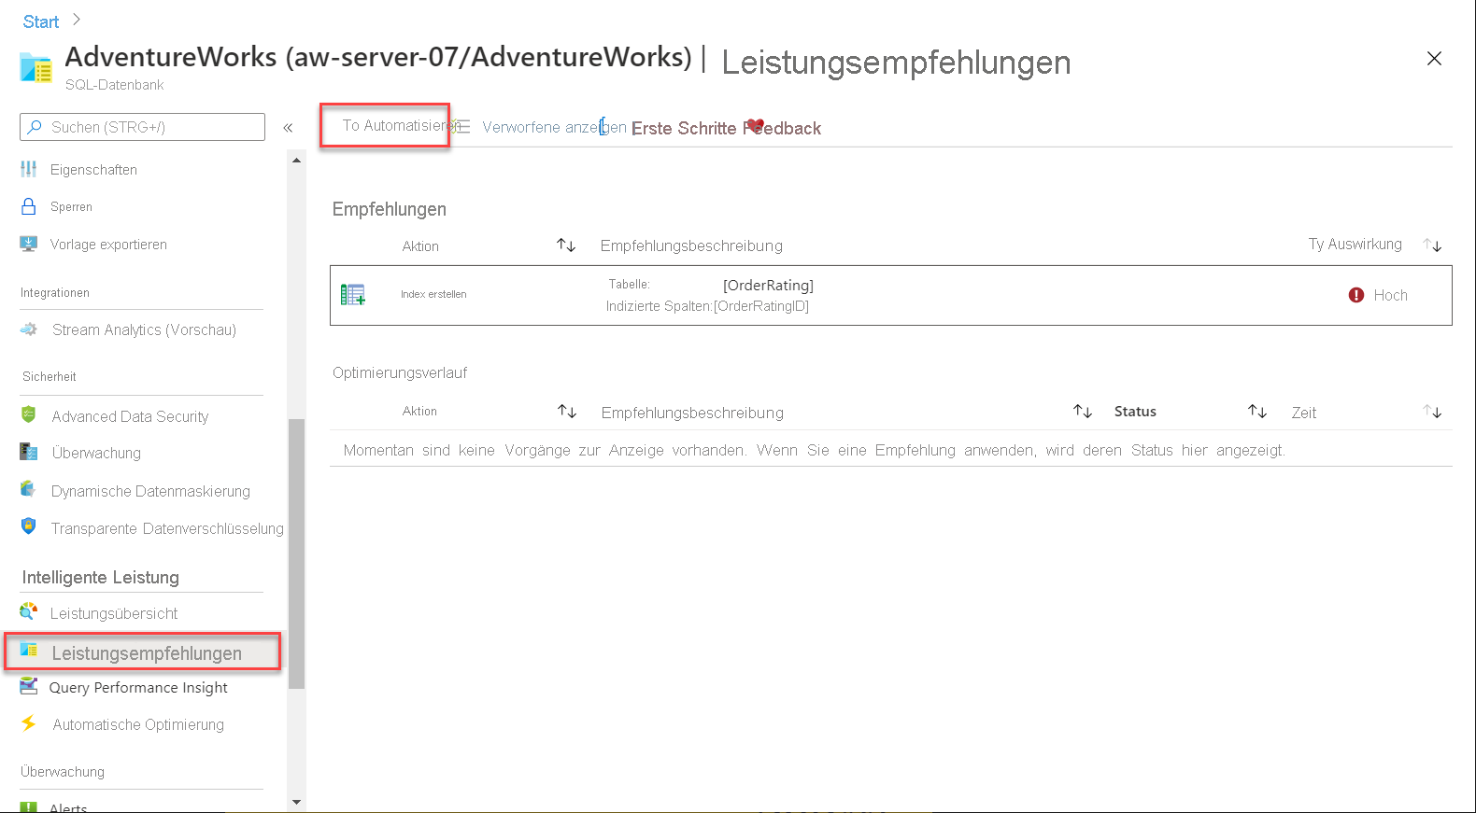The image size is (1476, 813).
Task: Close the Leistungsempfehlungen blade
Action: (x=1434, y=59)
